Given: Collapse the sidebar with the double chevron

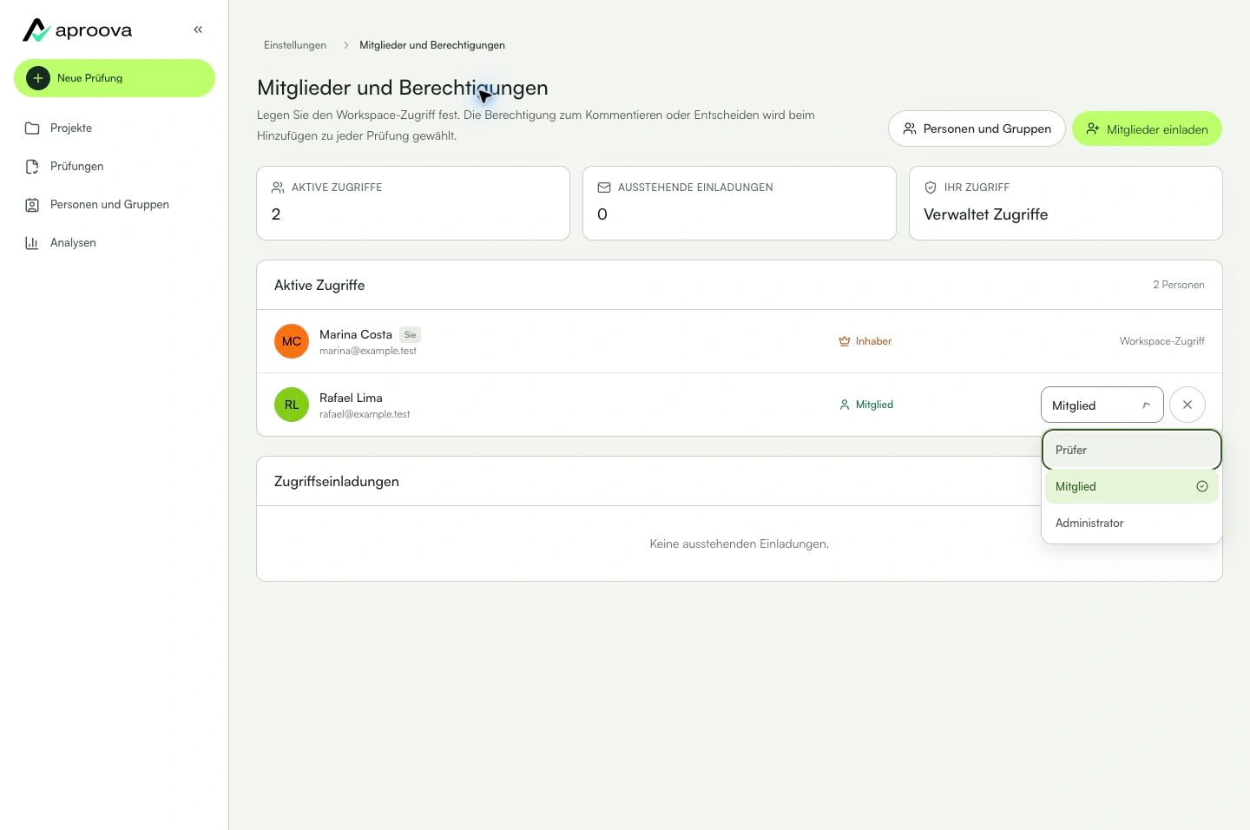Looking at the screenshot, I should click(198, 30).
